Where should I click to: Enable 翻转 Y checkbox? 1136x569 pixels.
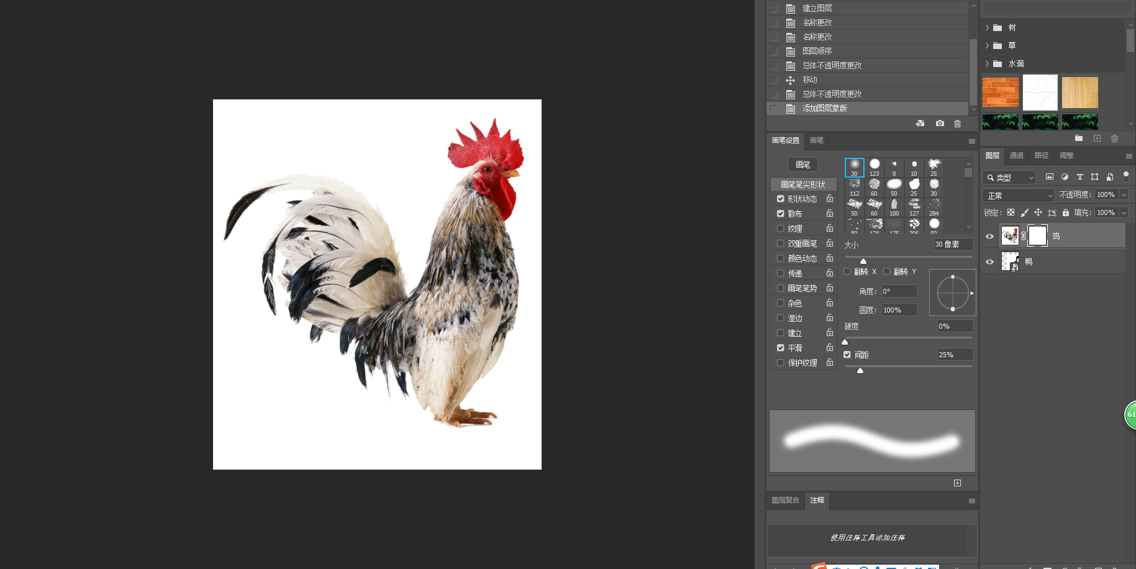click(887, 271)
